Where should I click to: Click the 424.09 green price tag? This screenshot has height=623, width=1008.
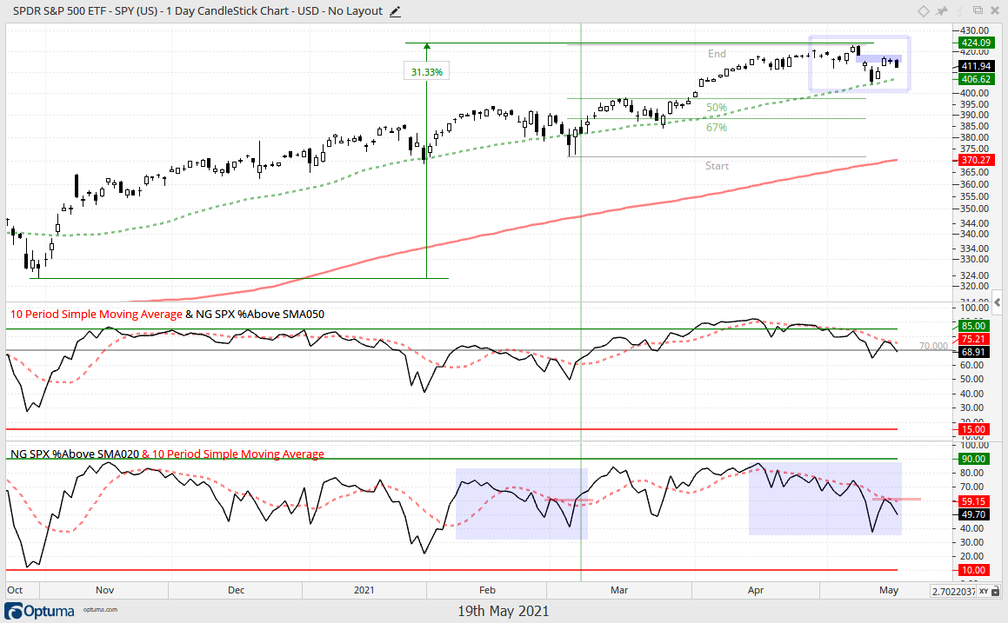pyautogui.click(x=975, y=43)
